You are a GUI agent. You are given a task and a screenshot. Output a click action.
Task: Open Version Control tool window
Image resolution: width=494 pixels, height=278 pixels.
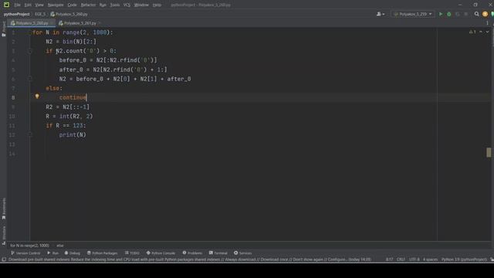click(25, 253)
